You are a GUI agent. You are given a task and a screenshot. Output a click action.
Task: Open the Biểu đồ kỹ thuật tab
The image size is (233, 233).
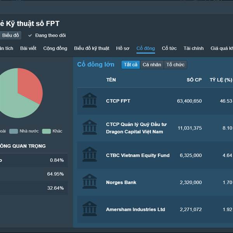click(92, 48)
